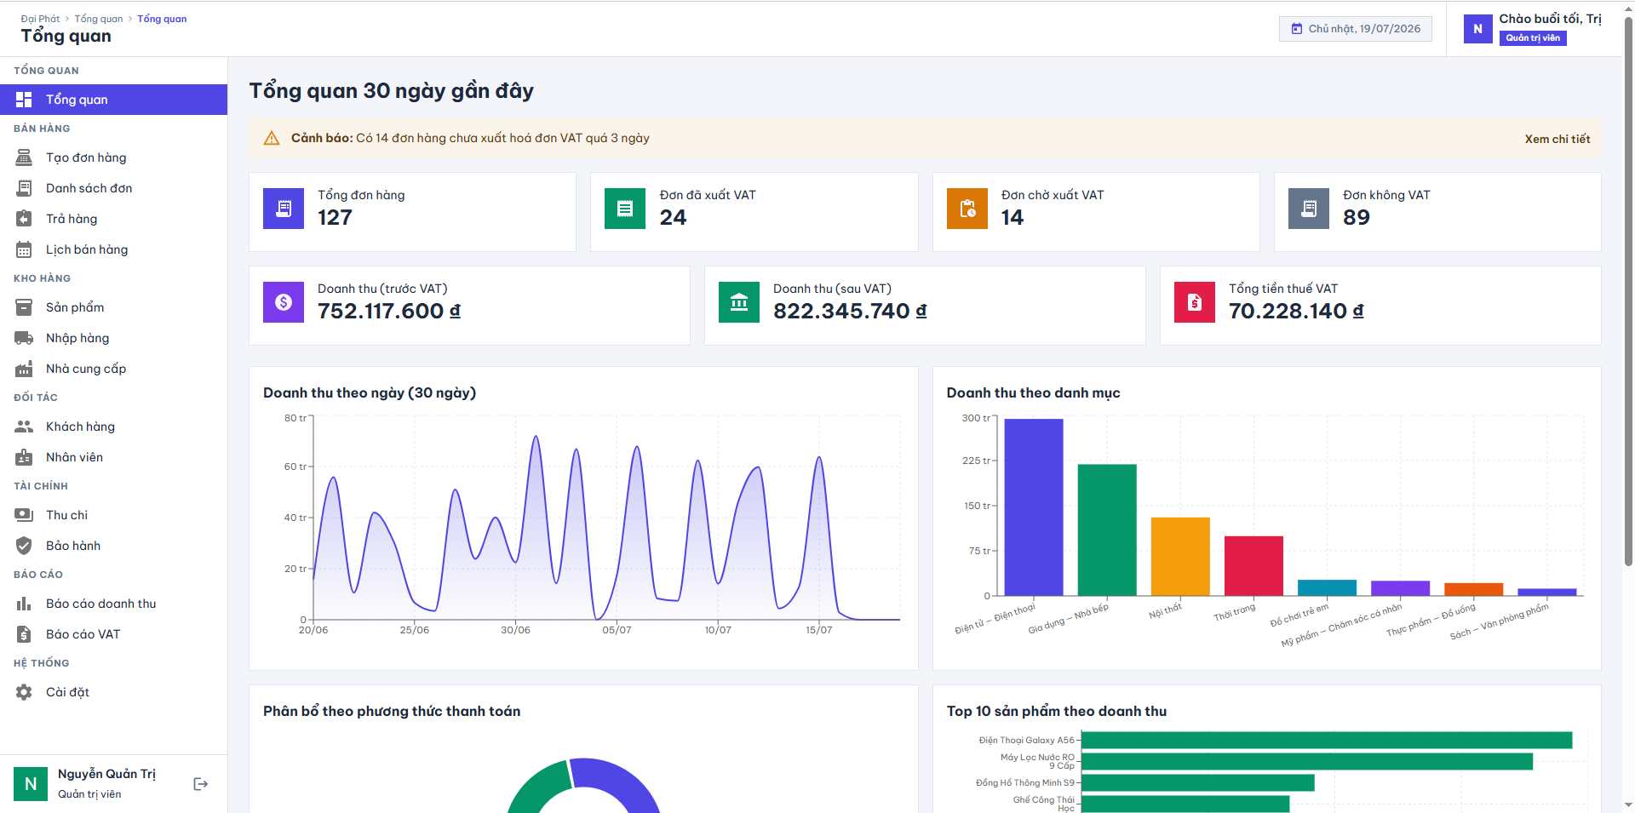This screenshot has height=813, width=1635.
Task: Click the Lịch bán hàng calendar icon
Action: click(x=24, y=249)
